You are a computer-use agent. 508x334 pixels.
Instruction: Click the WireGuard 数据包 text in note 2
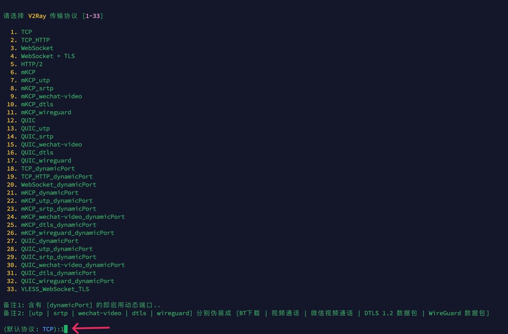pyautogui.click(x=458, y=313)
